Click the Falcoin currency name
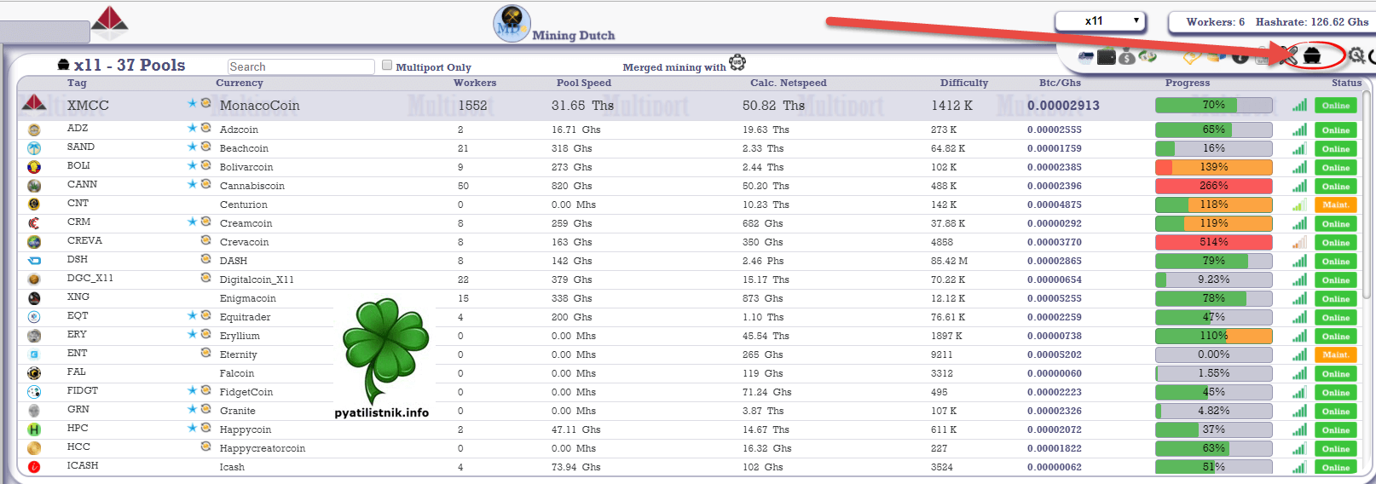Image resolution: width=1376 pixels, height=484 pixels. [x=237, y=373]
